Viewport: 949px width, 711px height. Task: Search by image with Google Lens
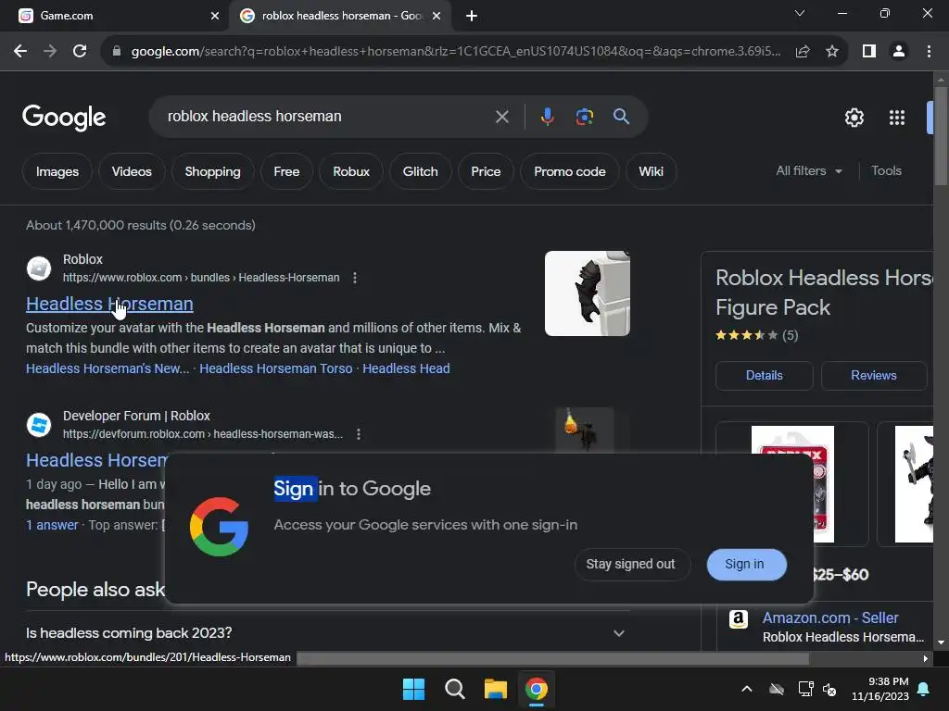point(584,117)
